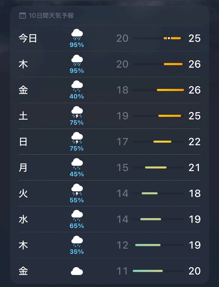219x287 pixels.
Task: Click the high temperature 20 in the last row
Action: (194, 271)
